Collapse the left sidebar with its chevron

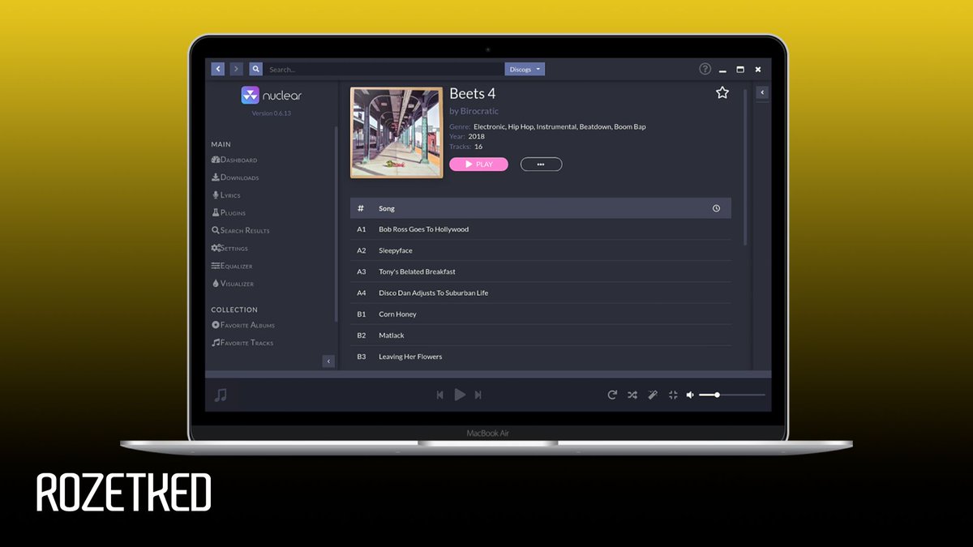click(328, 361)
